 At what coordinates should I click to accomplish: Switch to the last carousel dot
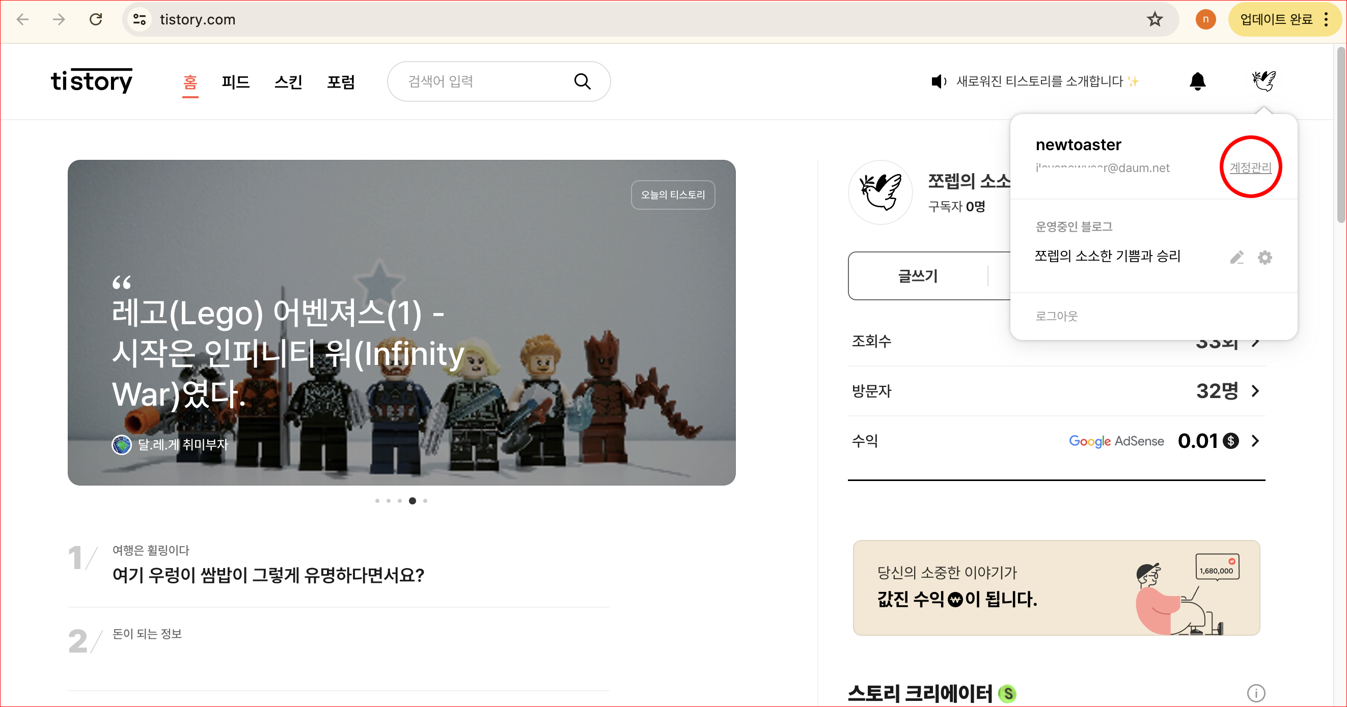point(425,500)
